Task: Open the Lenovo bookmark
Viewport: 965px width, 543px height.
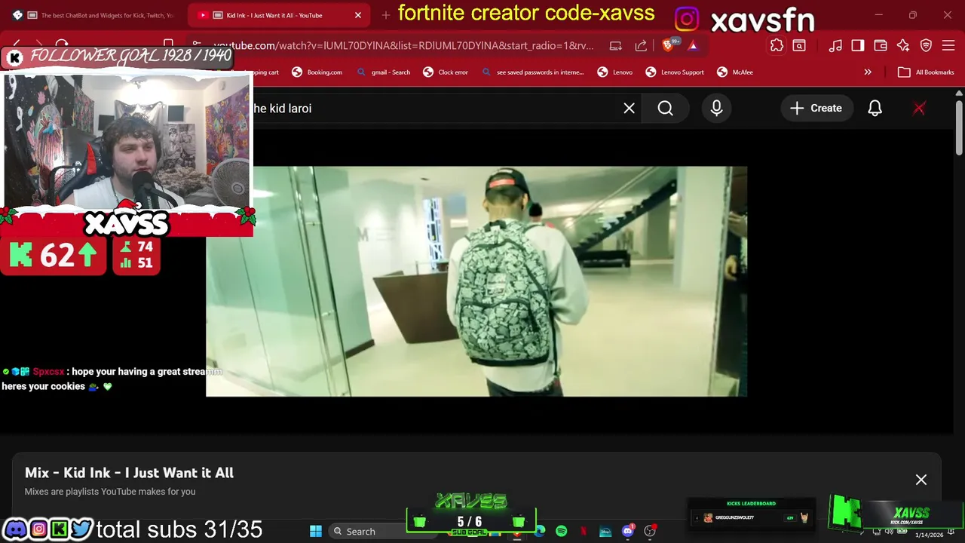Action: [x=615, y=72]
